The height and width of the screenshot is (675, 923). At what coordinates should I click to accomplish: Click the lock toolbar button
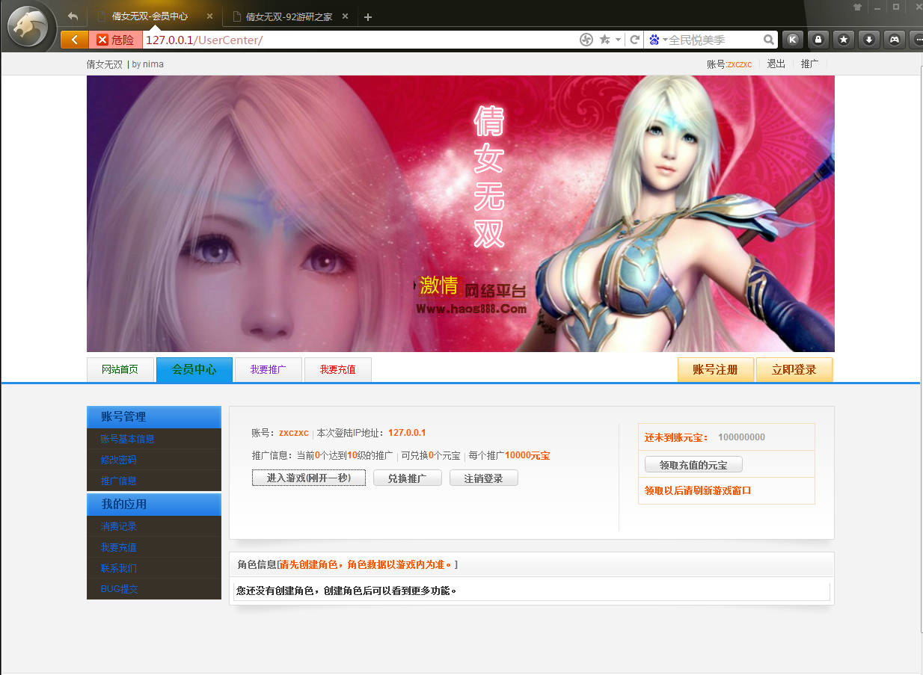point(818,40)
